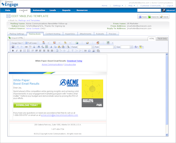This screenshot has width=176, height=143.
Task: Open the preview magnifier page icon
Action: point(68,47)
